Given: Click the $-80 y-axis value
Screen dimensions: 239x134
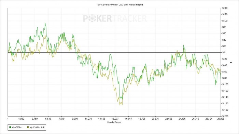Looking at the screenshot, I should [x=225, y=78].
